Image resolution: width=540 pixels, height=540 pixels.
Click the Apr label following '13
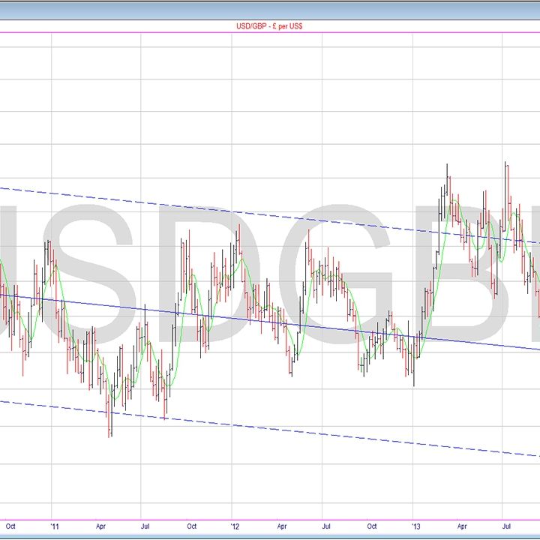462,526
